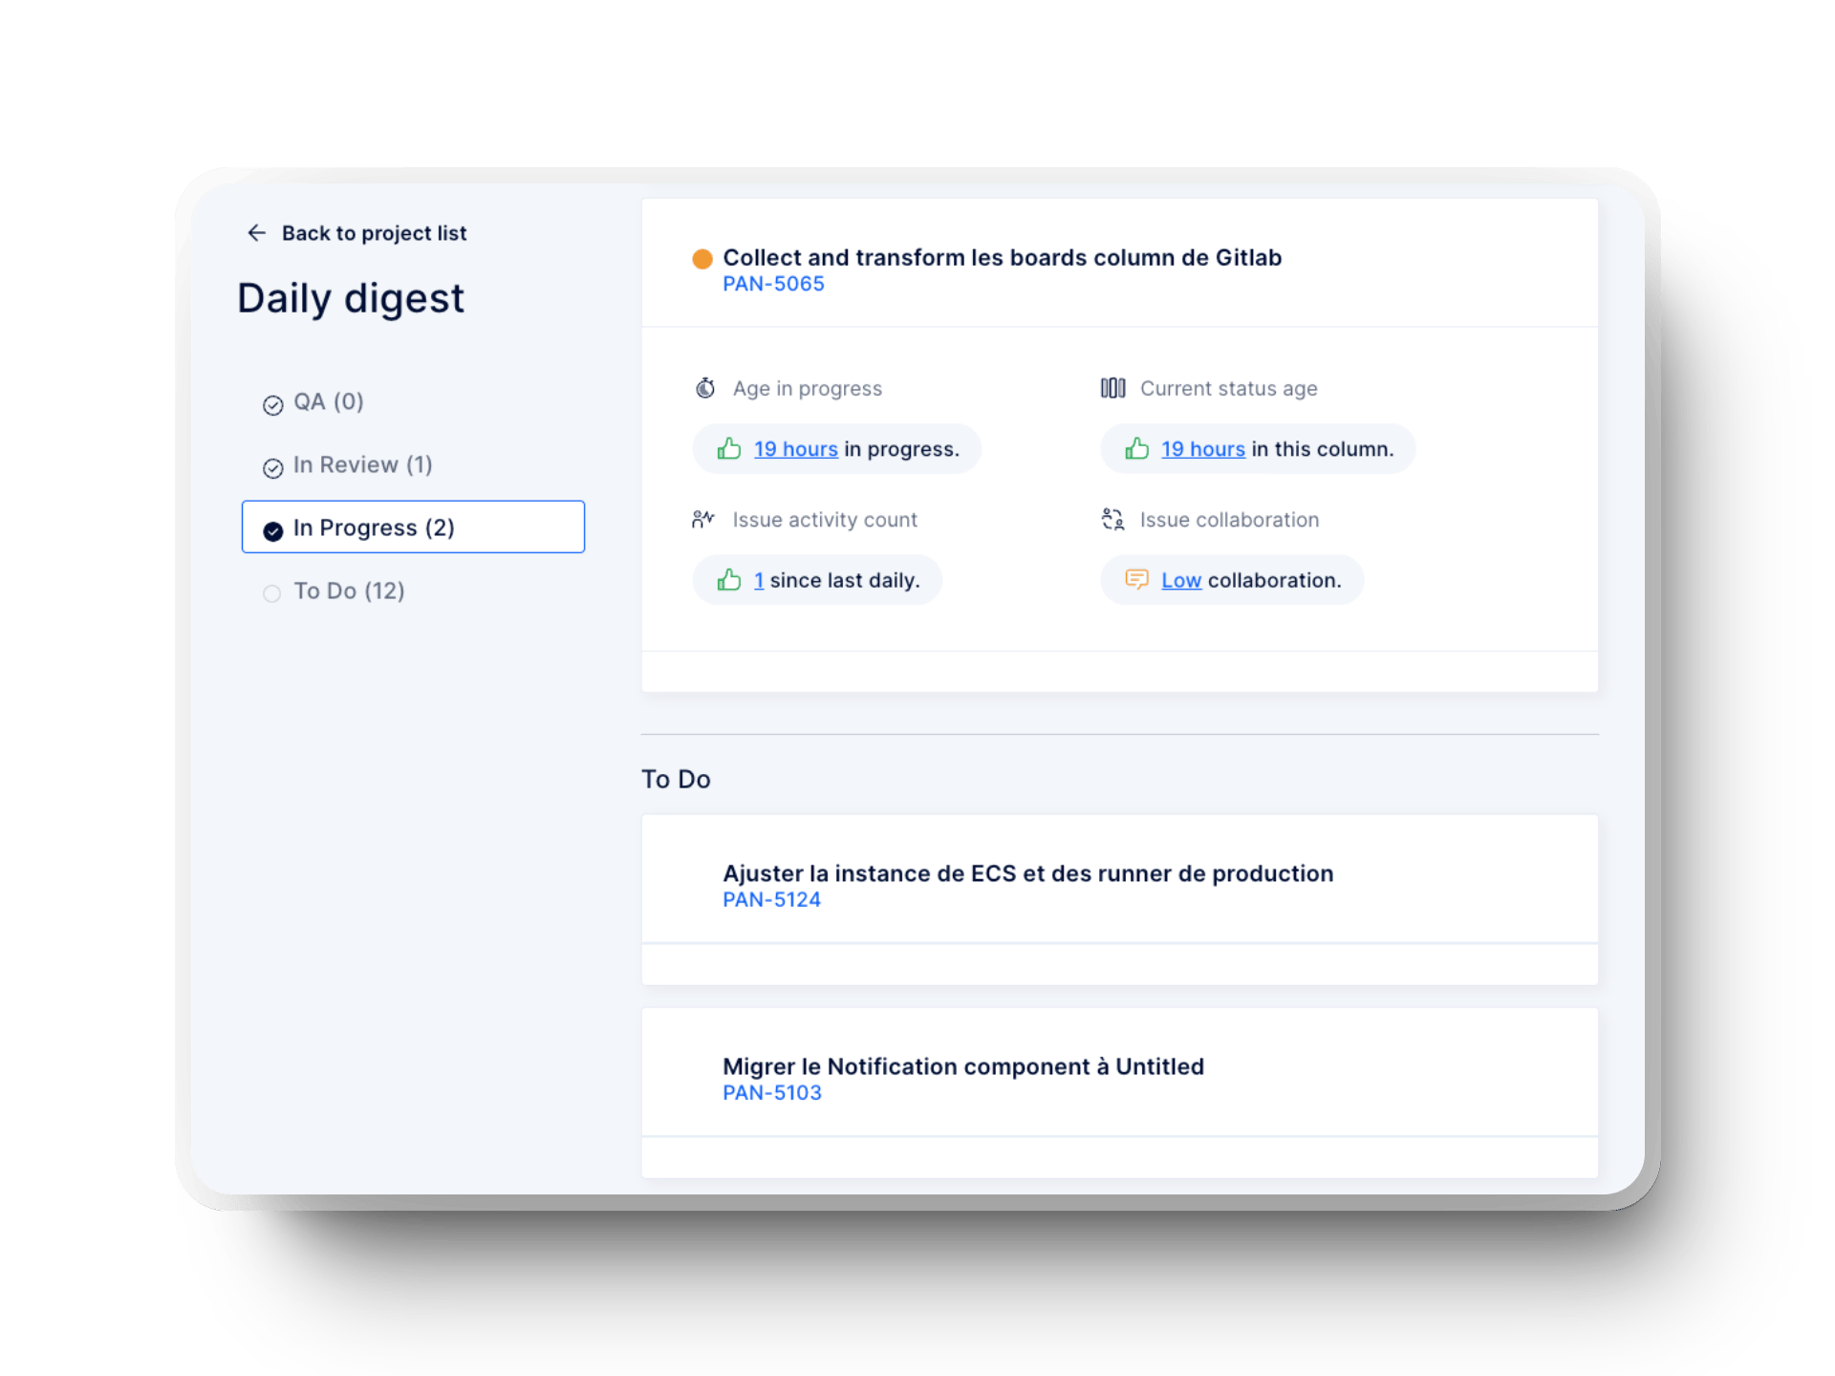Screen dimensions: 1835x1376
Task: Click the back arrow icon
Action: pos(256,232)
